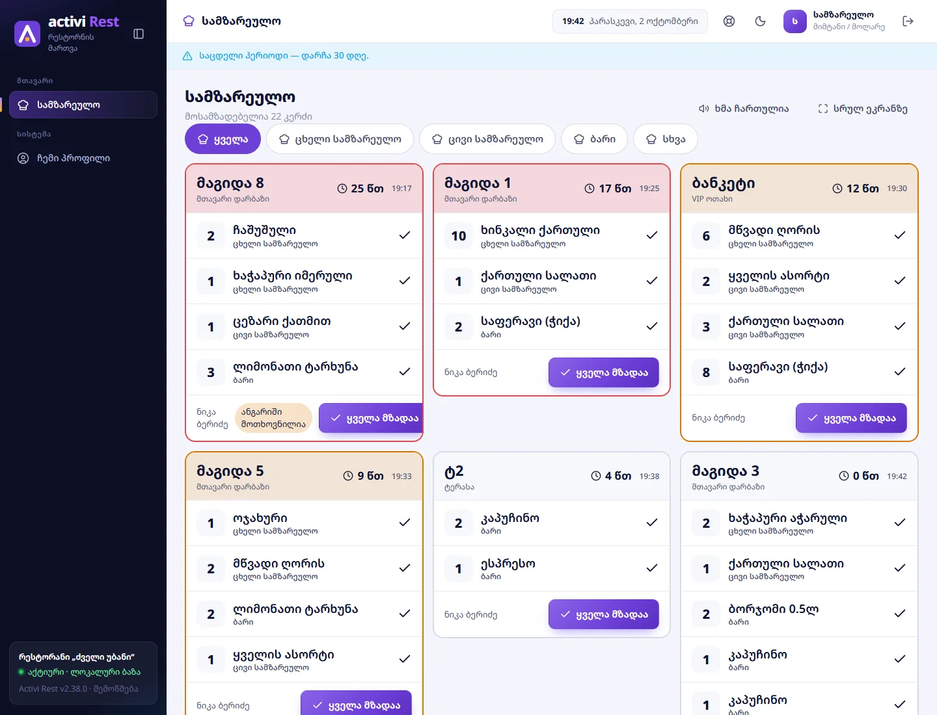Filter by 'ცხელი სამზარეულო'

pos(340,139)
